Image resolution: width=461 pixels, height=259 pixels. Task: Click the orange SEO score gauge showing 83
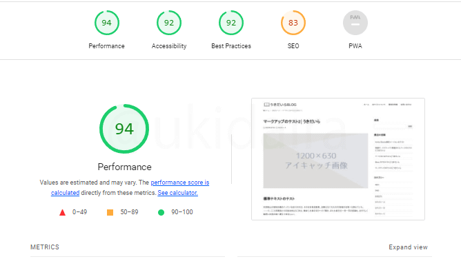point(293,23)
